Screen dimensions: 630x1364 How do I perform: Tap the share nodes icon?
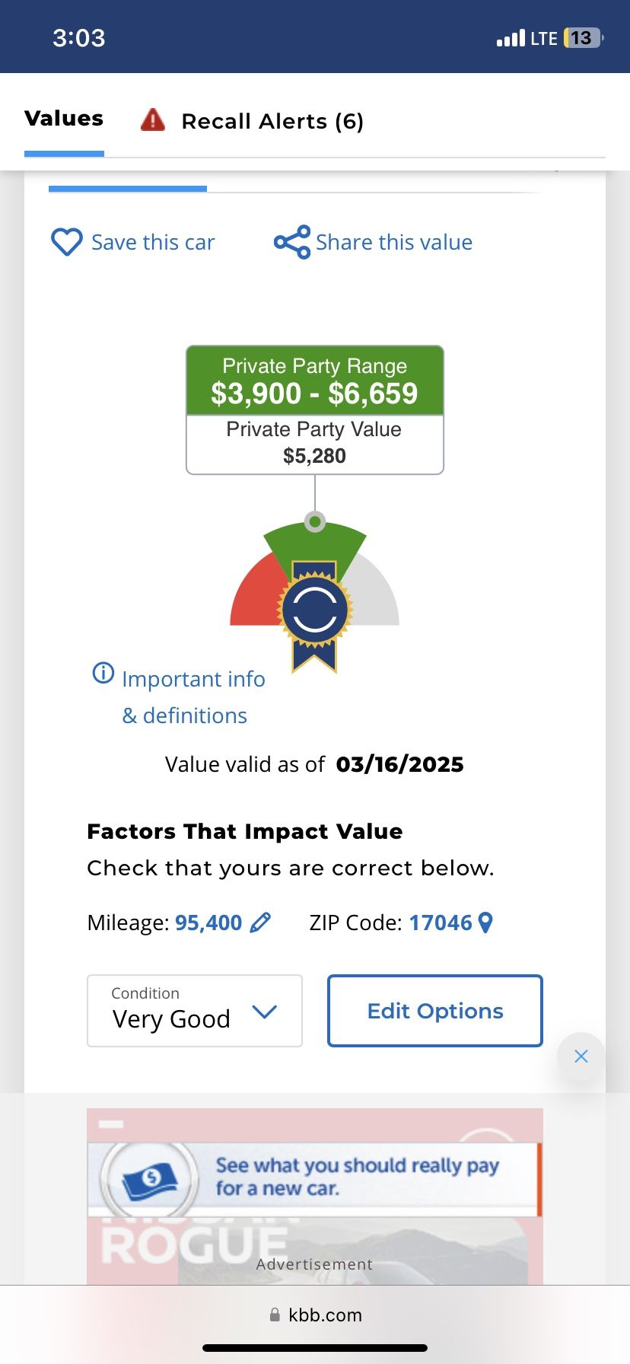pyautogui.click(x=292, y=242)
